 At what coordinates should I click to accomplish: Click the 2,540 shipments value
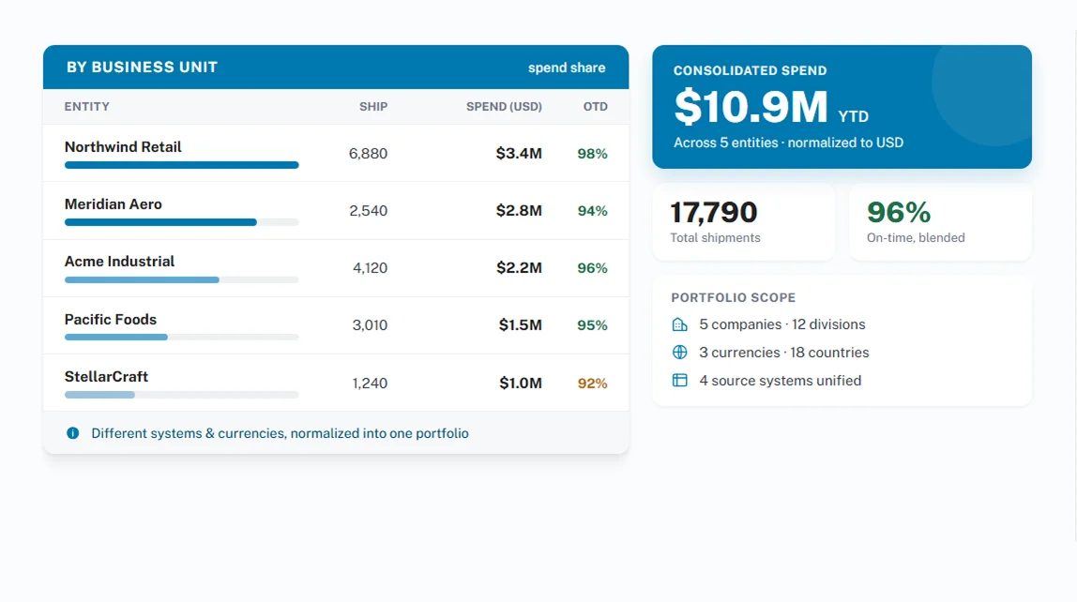click(x=368, y=211)
